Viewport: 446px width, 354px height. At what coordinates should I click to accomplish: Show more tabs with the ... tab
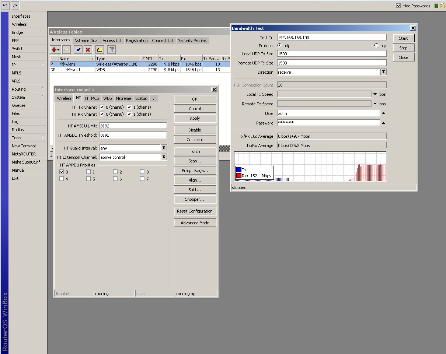(153, 98)
